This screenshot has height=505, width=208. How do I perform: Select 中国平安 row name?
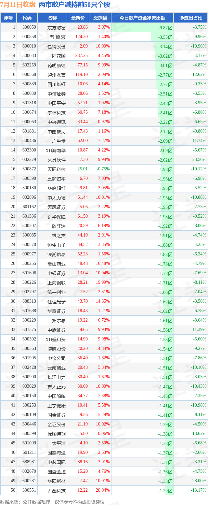pos(57,103)
